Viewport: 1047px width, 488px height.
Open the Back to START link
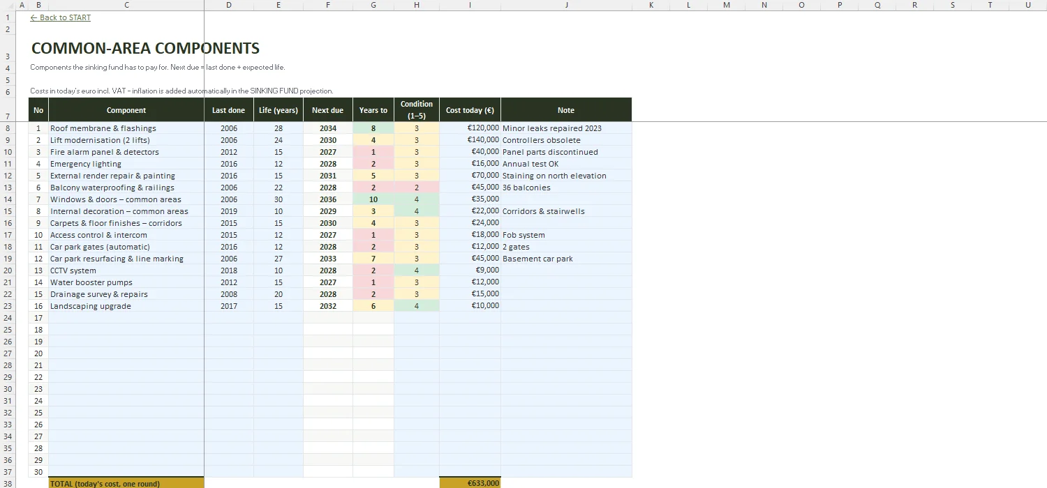pos(61,17)
